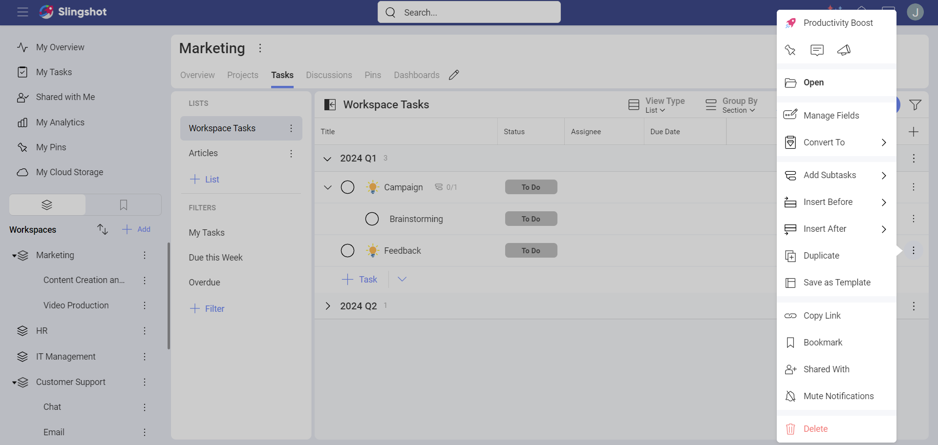Mark Feedback task complete
This screenshot has height=445, width=938.
pos(347,250)
